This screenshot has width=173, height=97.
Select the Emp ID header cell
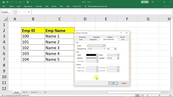tap(33, 30)
